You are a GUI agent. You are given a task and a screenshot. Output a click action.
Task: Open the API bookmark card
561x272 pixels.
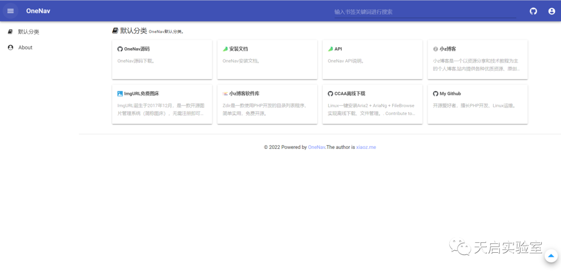pos(372,60)
